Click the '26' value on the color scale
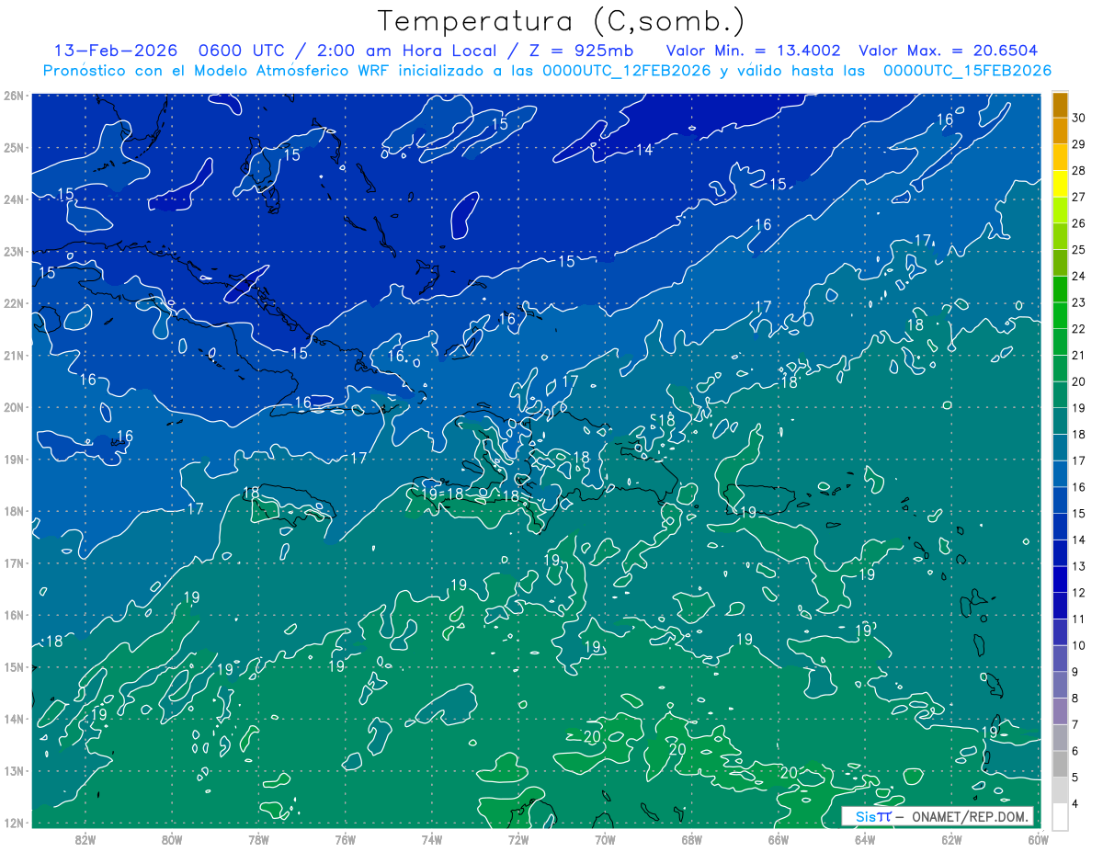1103x852 pixels. coord(1079,223)
